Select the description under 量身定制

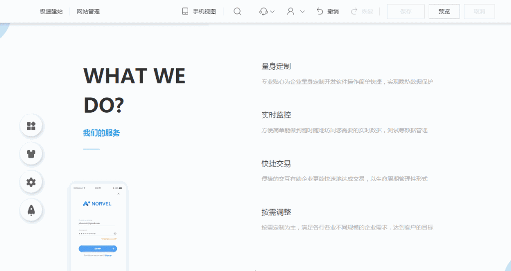tap(347, 81)
